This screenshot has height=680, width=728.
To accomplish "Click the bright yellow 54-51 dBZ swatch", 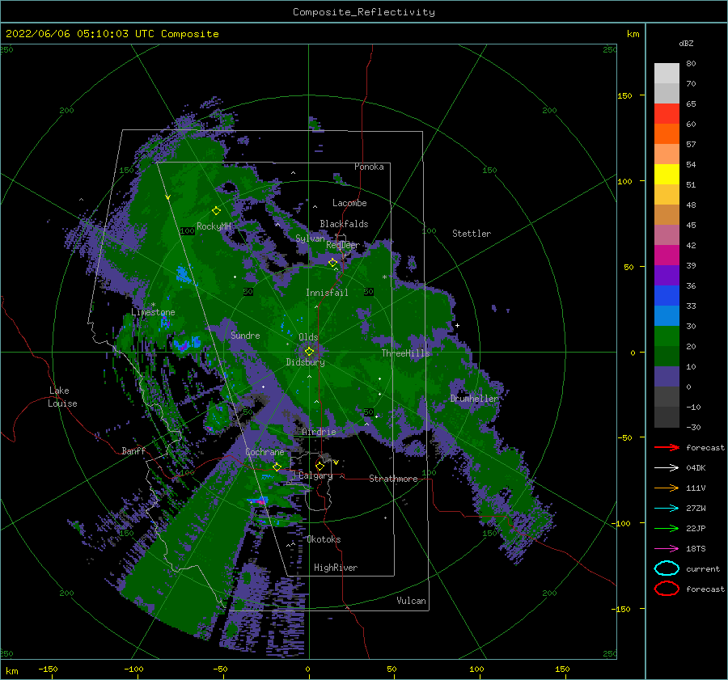I will [667, 175].
